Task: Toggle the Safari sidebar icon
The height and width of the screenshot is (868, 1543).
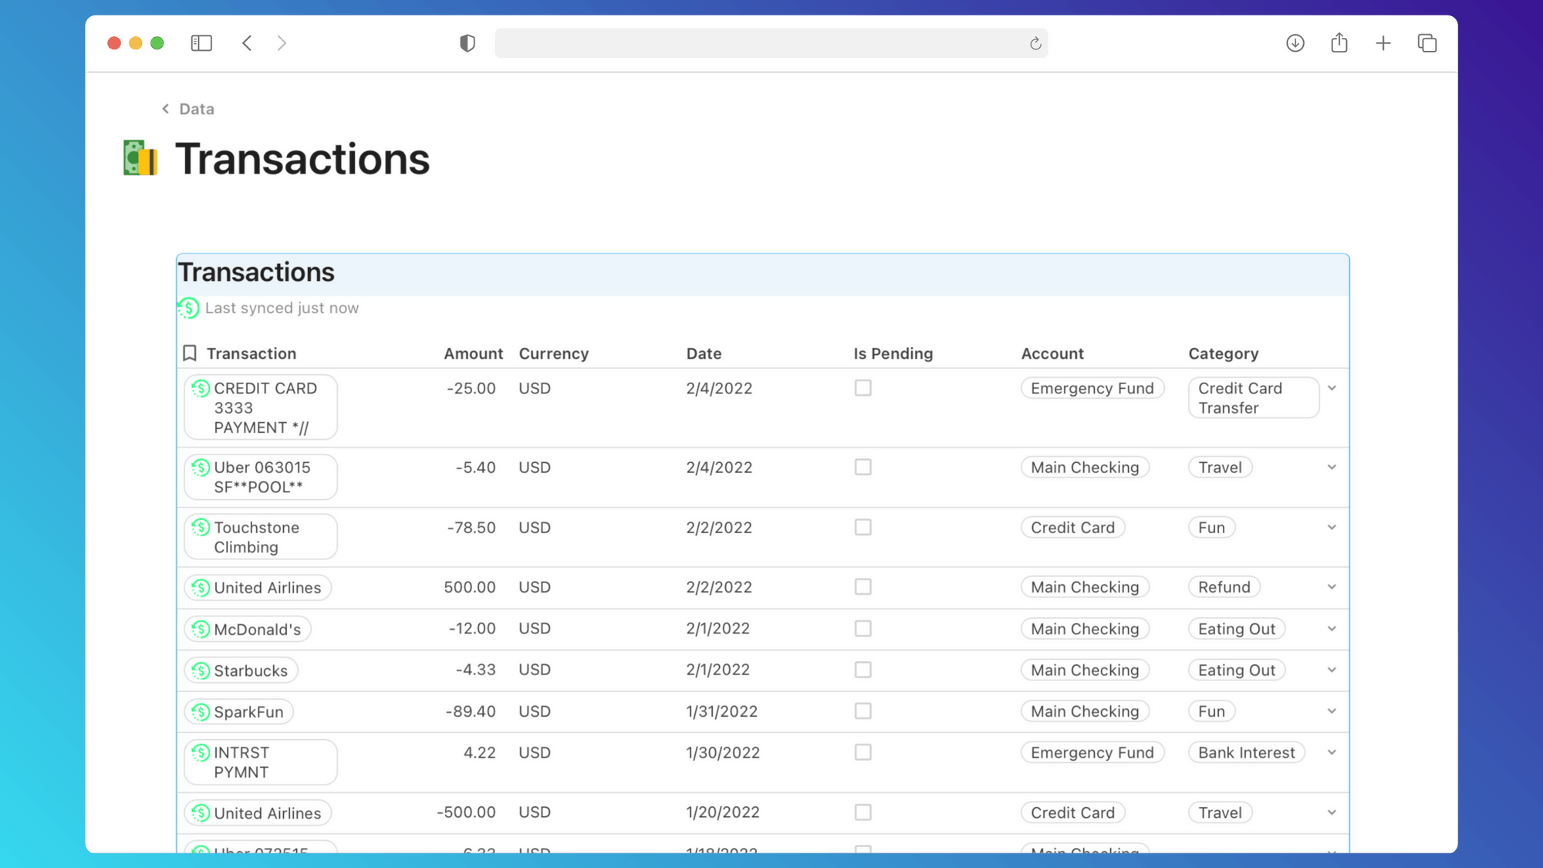Action: pos(201,43)
